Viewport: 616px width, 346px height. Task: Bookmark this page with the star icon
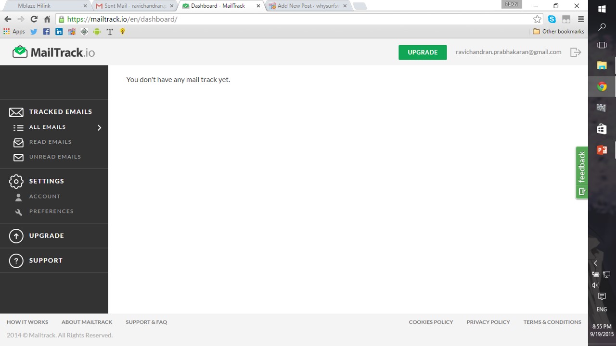click(537, 19)
